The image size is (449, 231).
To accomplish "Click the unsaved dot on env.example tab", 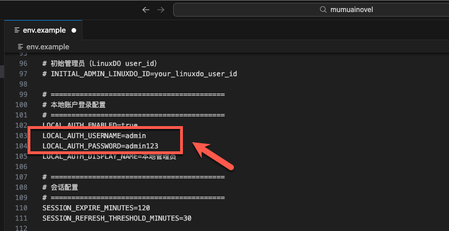I will (x=74, y=30).
